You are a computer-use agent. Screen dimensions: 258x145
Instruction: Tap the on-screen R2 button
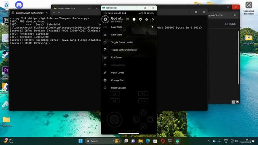click(x=143, y=94)
